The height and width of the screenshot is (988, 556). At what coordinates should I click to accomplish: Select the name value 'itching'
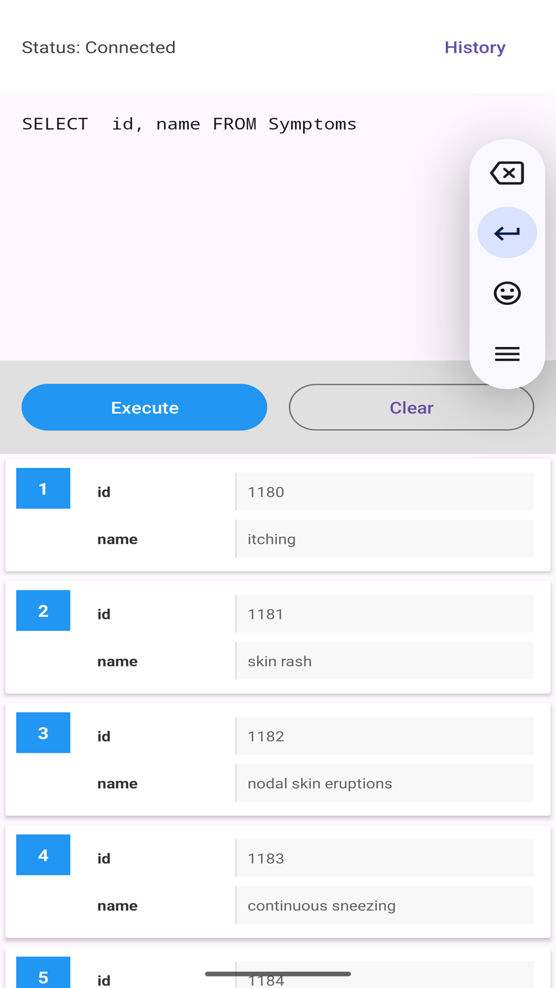(x=385, y=539)
